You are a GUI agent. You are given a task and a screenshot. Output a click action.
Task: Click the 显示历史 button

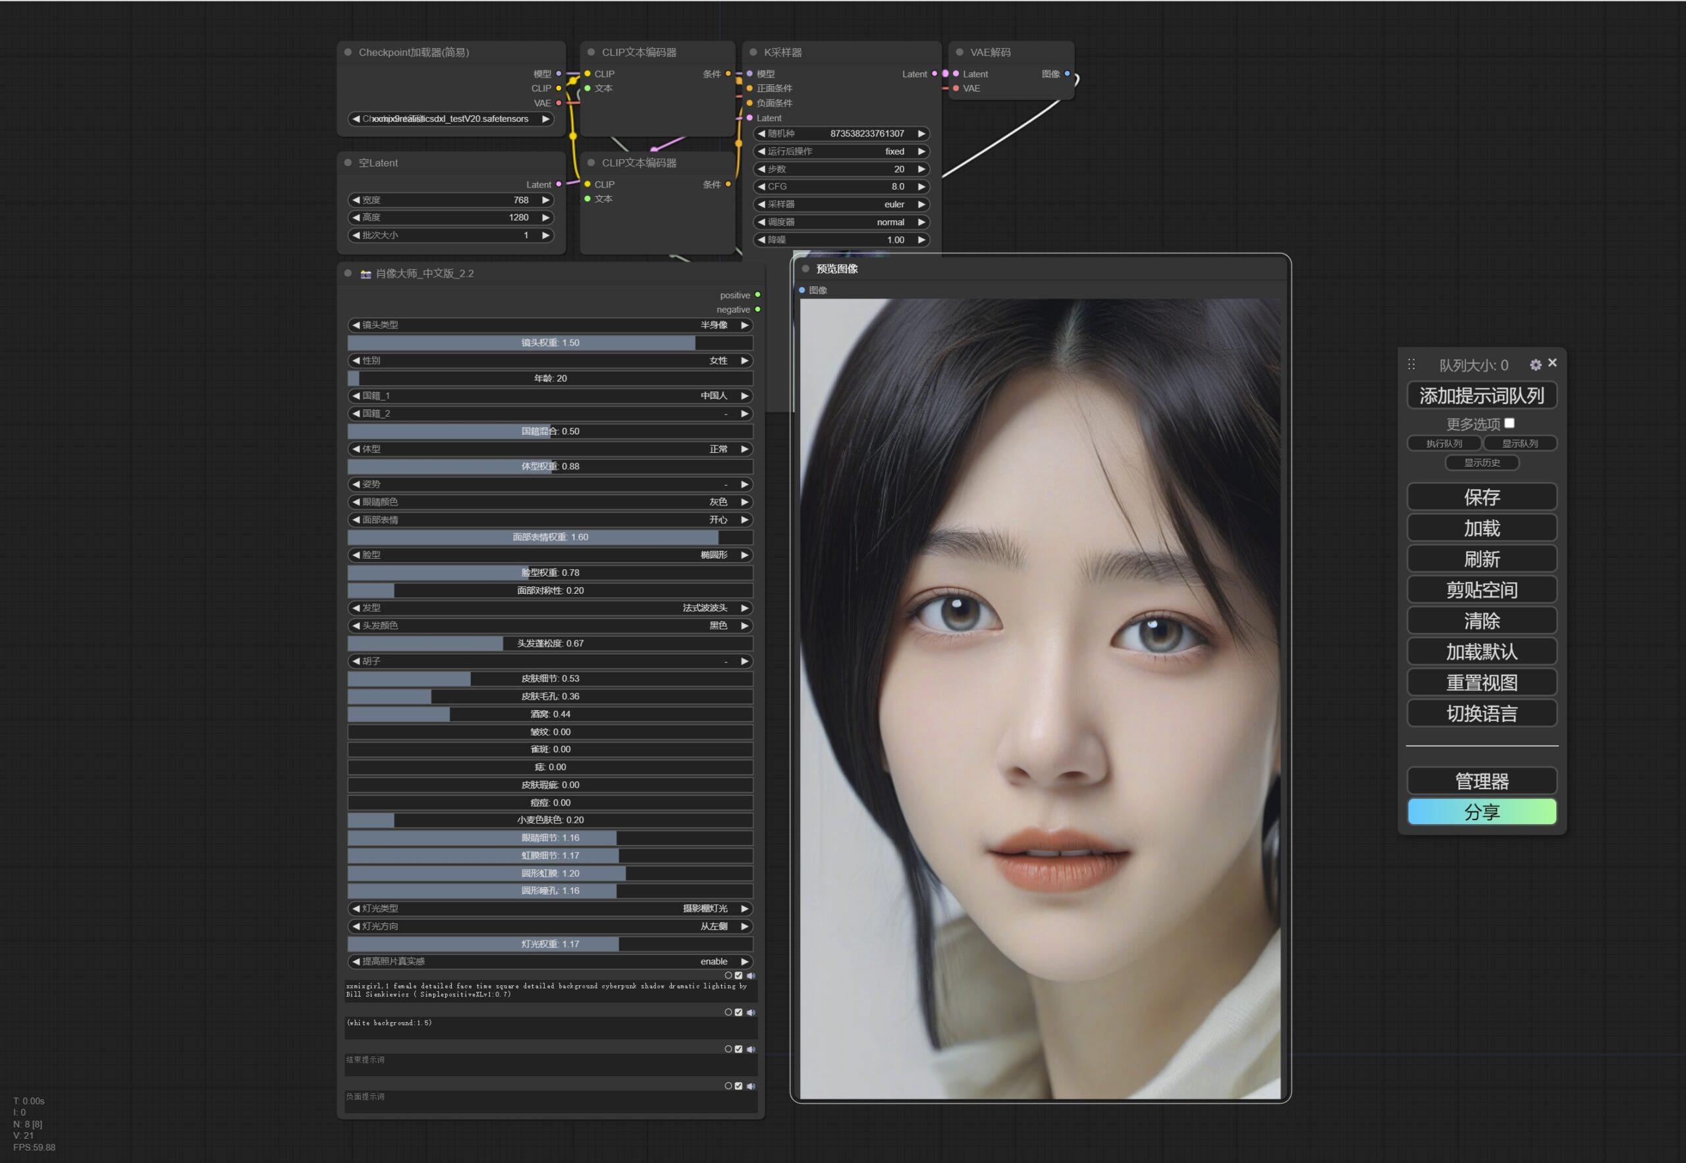1482,463
